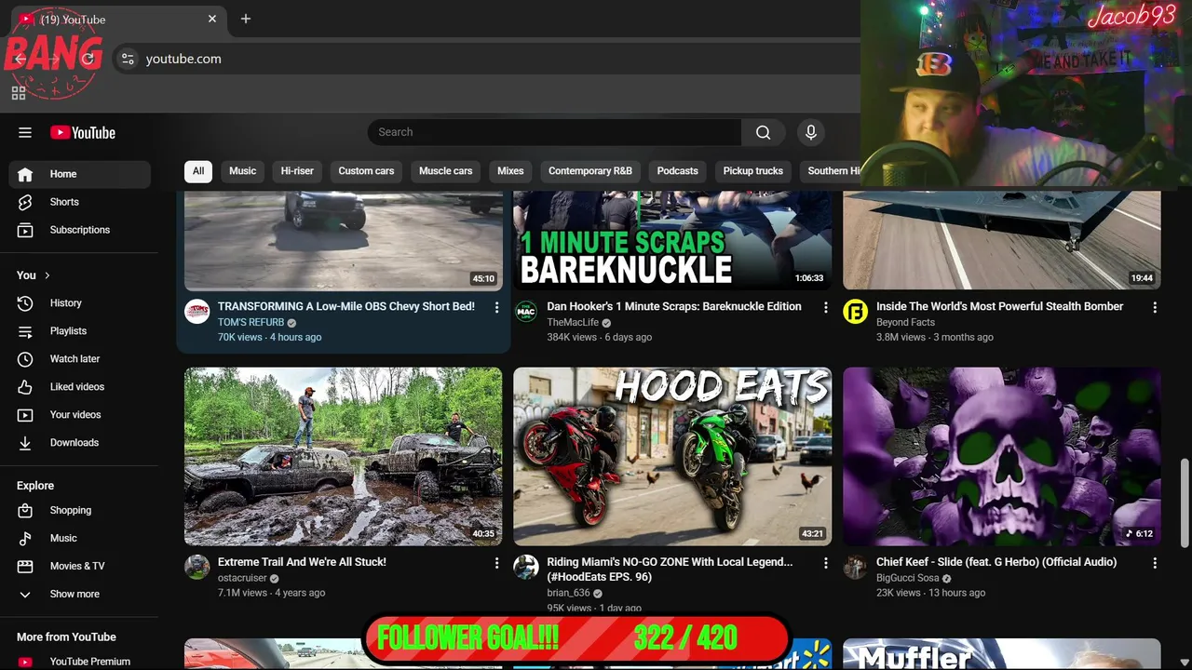Open watch History
Screen dimensions: 1192x670
pyautogui.click(x=79, y=303)
